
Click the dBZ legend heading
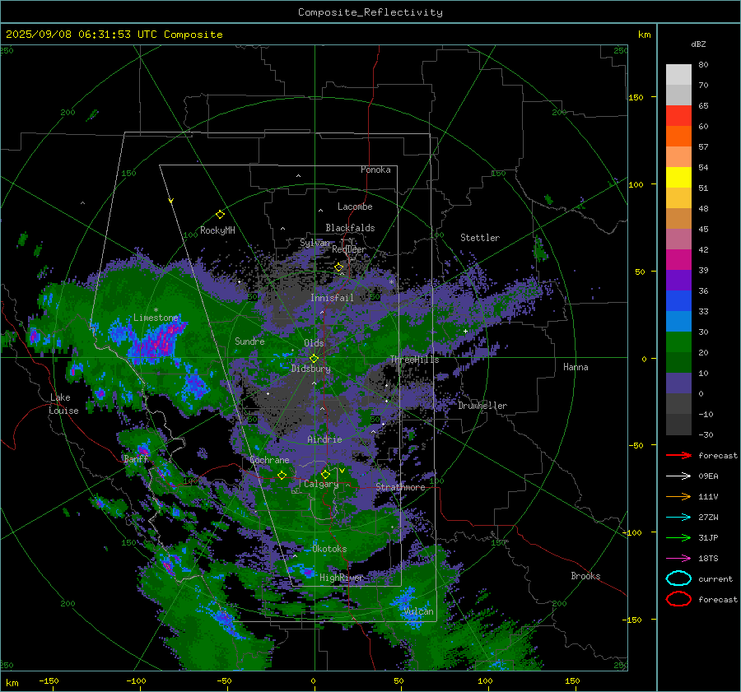(698, 44)
